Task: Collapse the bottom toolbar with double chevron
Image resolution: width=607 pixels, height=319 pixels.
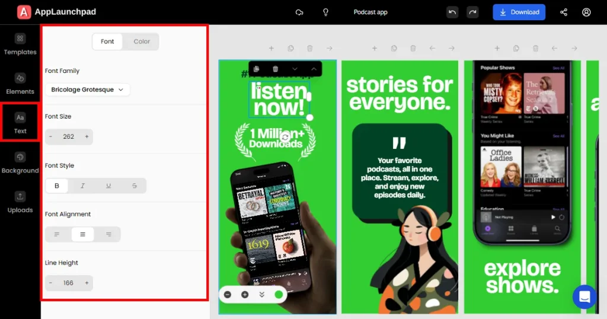Action: [x=261, y=295]
